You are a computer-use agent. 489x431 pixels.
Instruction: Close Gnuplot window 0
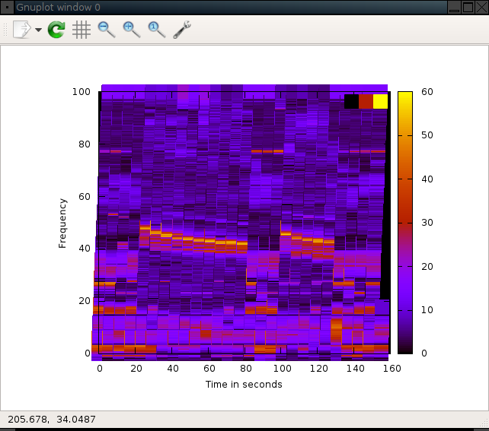click(x=481, y=7)
